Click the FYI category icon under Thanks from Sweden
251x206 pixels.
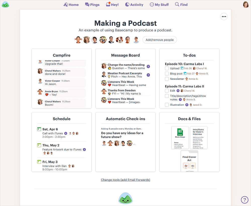pyautogui.click(x=109, y=93)
